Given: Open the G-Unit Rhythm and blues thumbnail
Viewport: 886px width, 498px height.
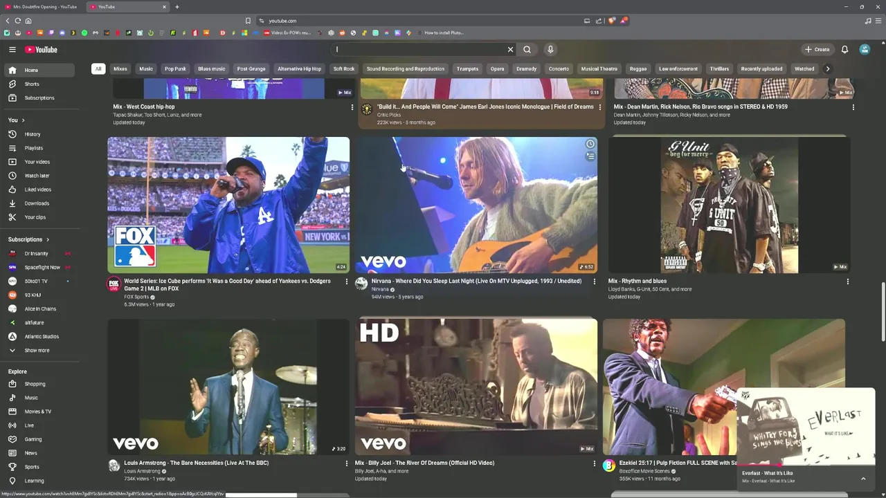Looking at the screenshot, I should coord(730,205).
